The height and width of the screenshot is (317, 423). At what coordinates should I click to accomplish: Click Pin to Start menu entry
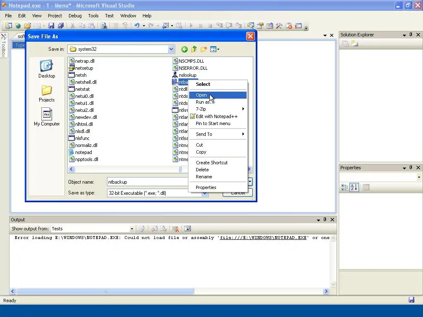218,123
